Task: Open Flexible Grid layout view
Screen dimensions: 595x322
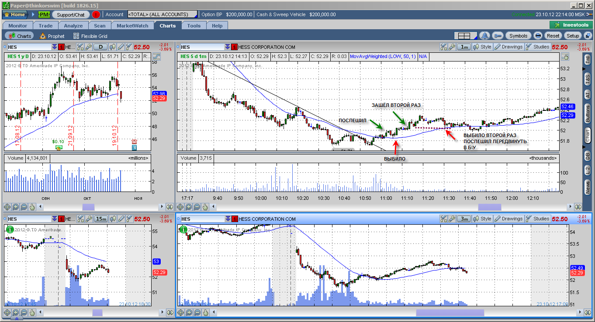Action: pos(90,36)
